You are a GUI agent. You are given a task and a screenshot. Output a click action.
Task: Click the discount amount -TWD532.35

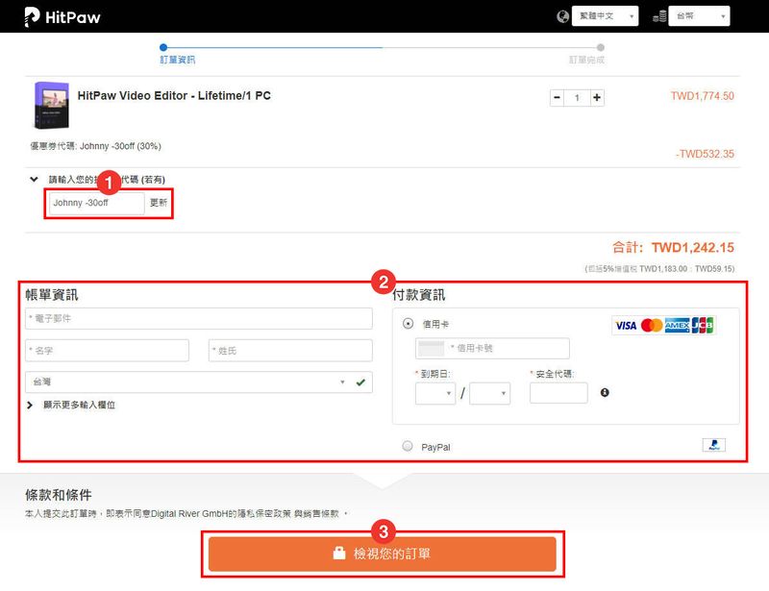pos(705,154)
